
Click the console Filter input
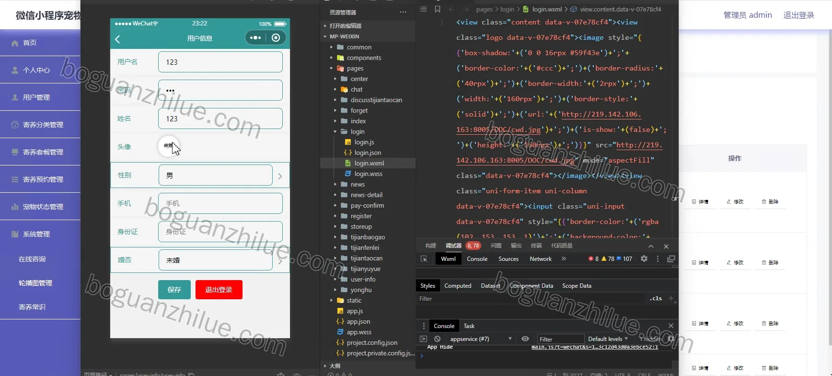560,339
